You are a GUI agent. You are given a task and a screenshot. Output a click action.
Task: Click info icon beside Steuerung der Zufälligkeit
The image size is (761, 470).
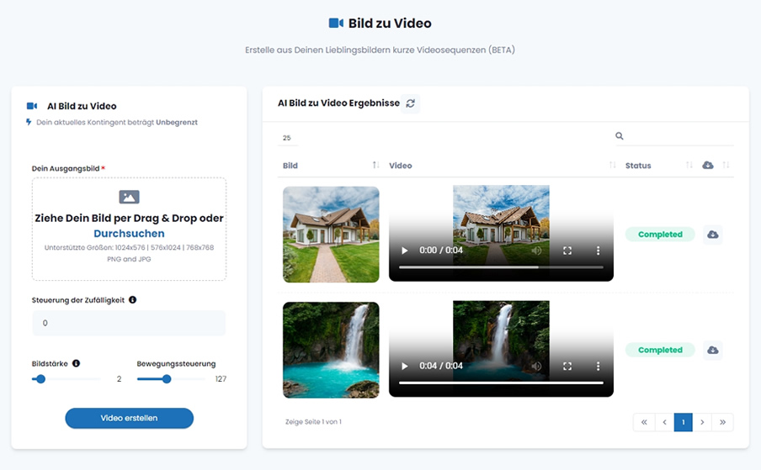coord(132,300)
